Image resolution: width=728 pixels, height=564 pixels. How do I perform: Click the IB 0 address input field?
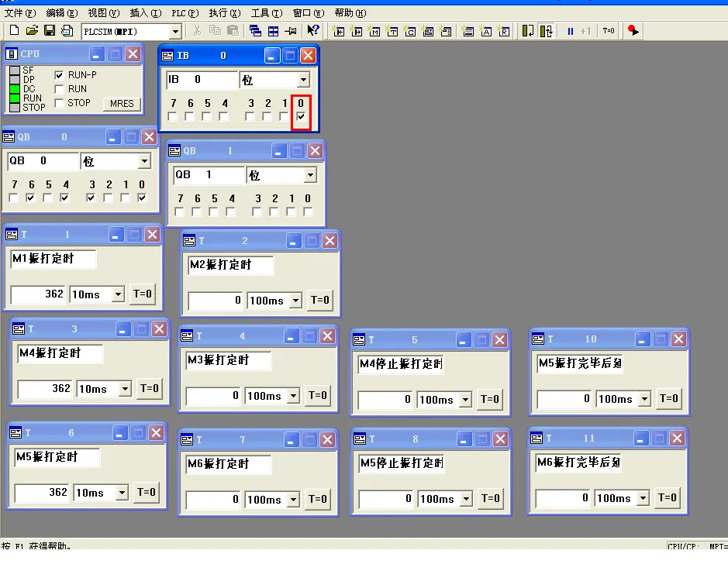[x=202, y=80]
